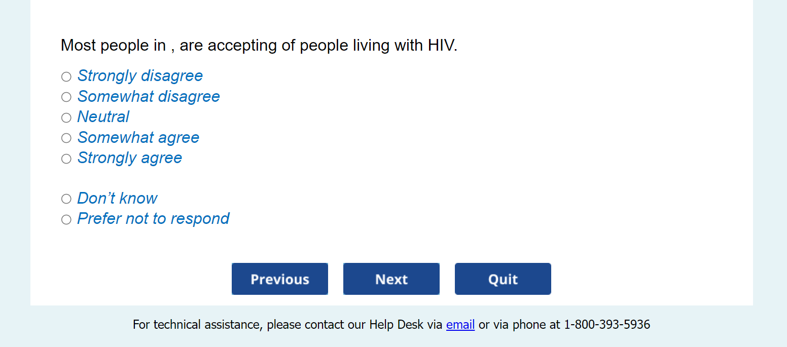
Task: Click the "Somewhat agree" label text
Action: coord(138,138)
